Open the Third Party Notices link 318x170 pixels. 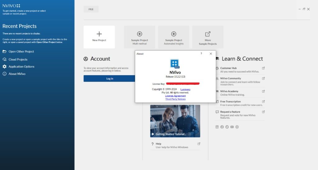(175, 99)
